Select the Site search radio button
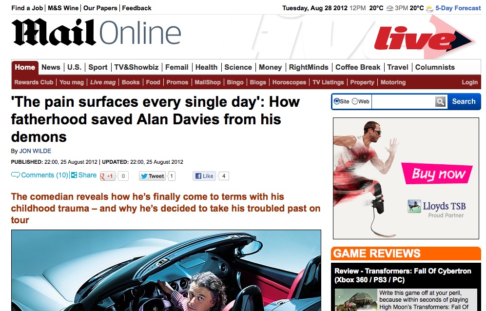This screenshot has height=311, width=486. (x=338, y=101)
